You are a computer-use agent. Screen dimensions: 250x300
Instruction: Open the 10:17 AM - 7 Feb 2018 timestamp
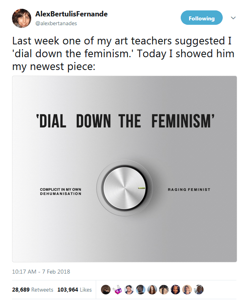41,272
